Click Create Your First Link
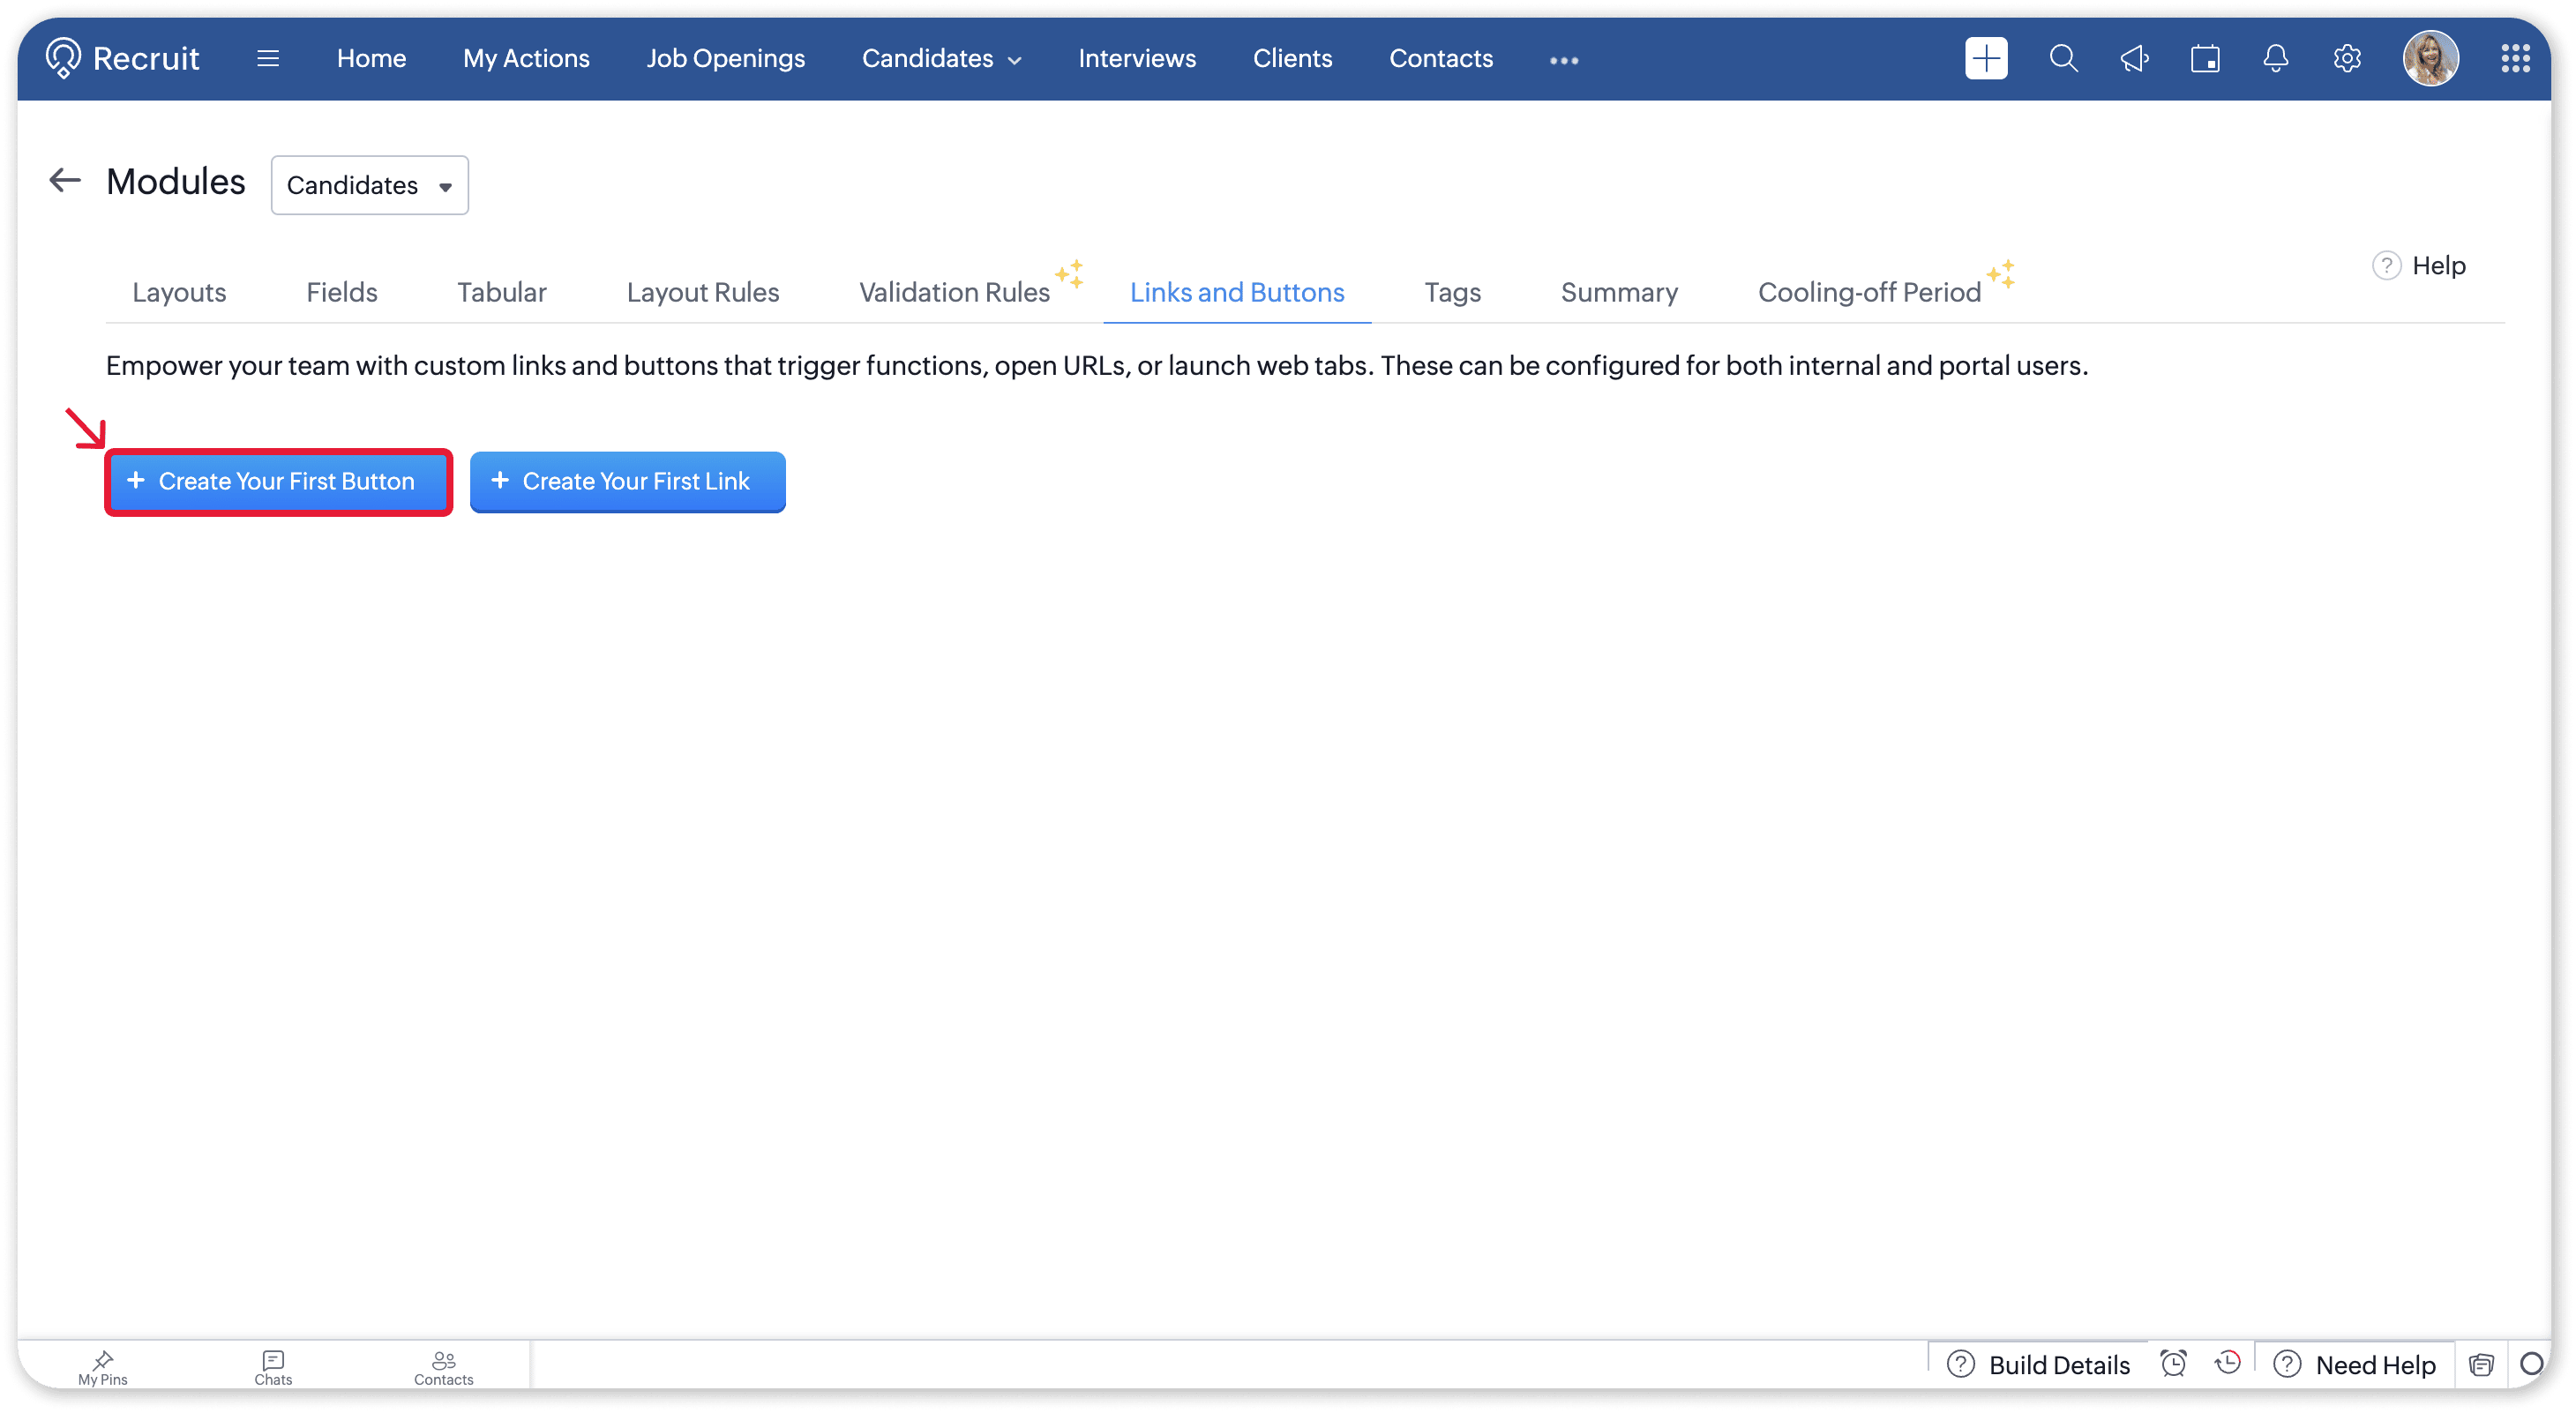This screenshot has height=1413, width=2576. [x=627, y=482]
